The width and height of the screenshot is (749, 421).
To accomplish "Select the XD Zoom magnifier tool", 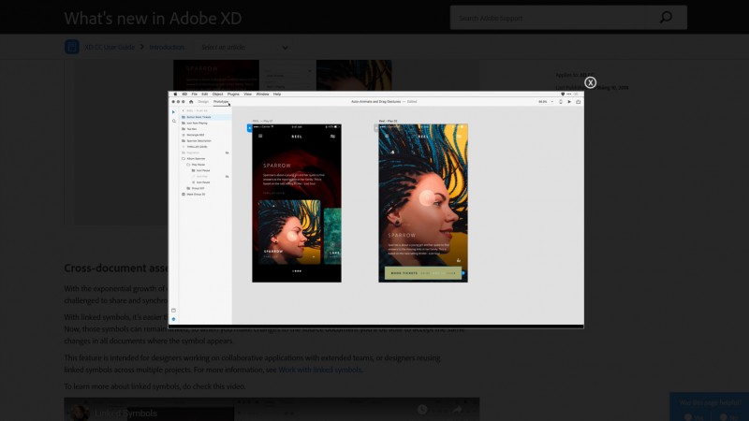I will pos(174,122).
